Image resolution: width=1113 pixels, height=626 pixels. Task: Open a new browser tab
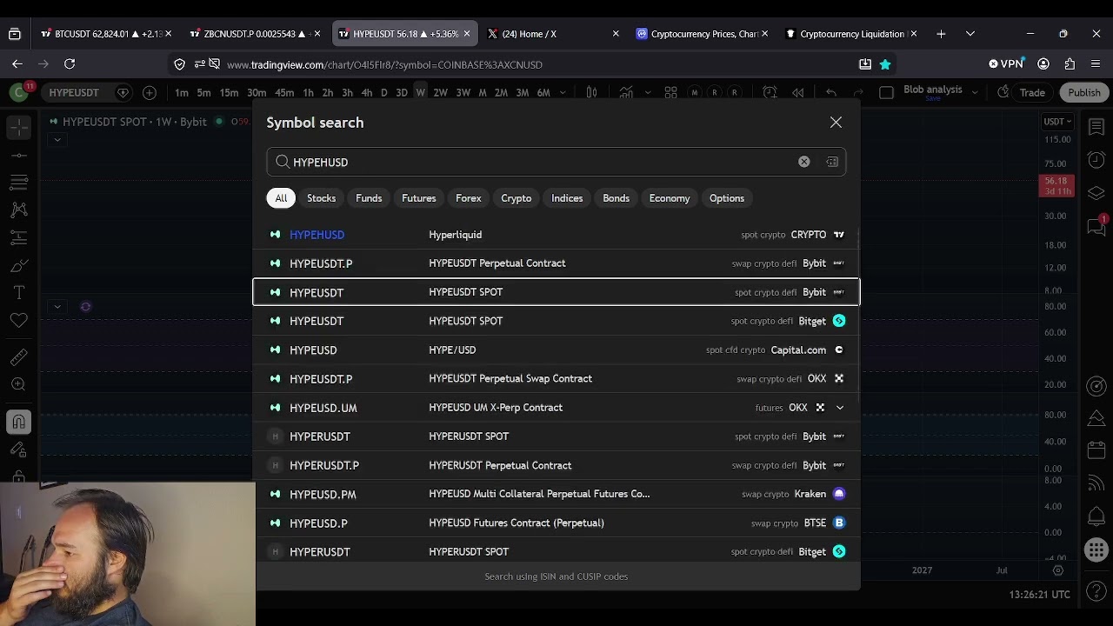tap(941, 34)
